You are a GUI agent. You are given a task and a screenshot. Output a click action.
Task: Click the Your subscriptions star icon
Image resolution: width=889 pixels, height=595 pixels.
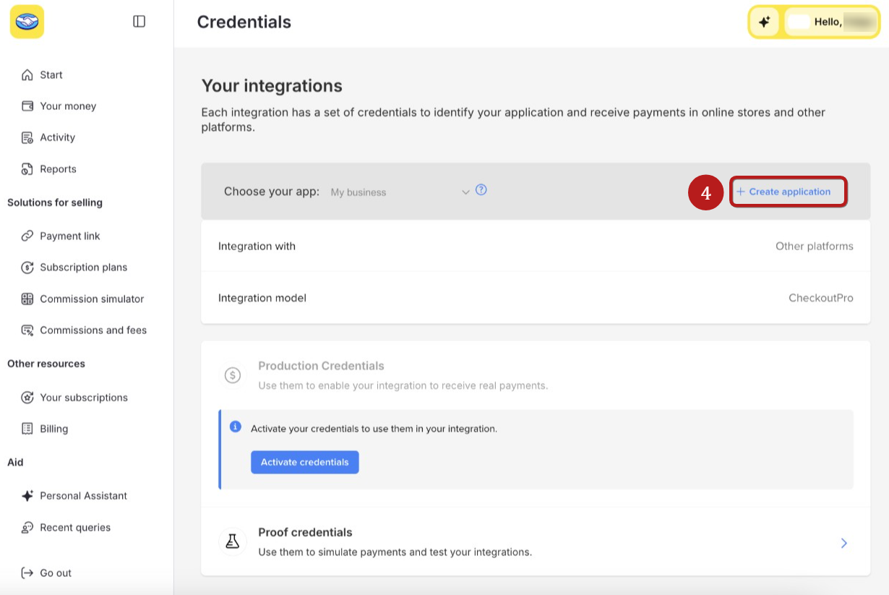pos(27,398)
